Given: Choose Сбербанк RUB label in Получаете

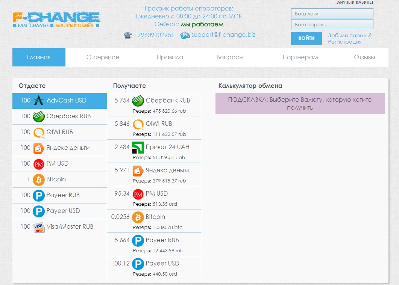Looking at the screenshot, I should (168, 100).
